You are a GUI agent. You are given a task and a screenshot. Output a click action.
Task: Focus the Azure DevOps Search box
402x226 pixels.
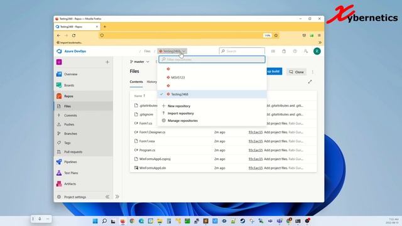point(242,51)
